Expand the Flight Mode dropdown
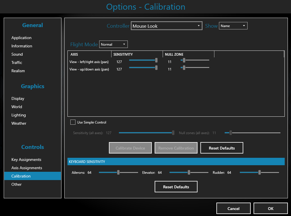The image size is (291, 216). pos(113,44)
